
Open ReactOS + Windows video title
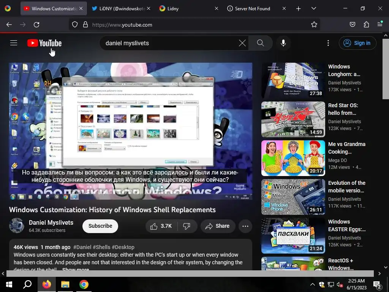(341, 264)
